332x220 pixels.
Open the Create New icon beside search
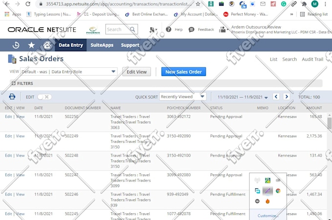coord(153,30)
